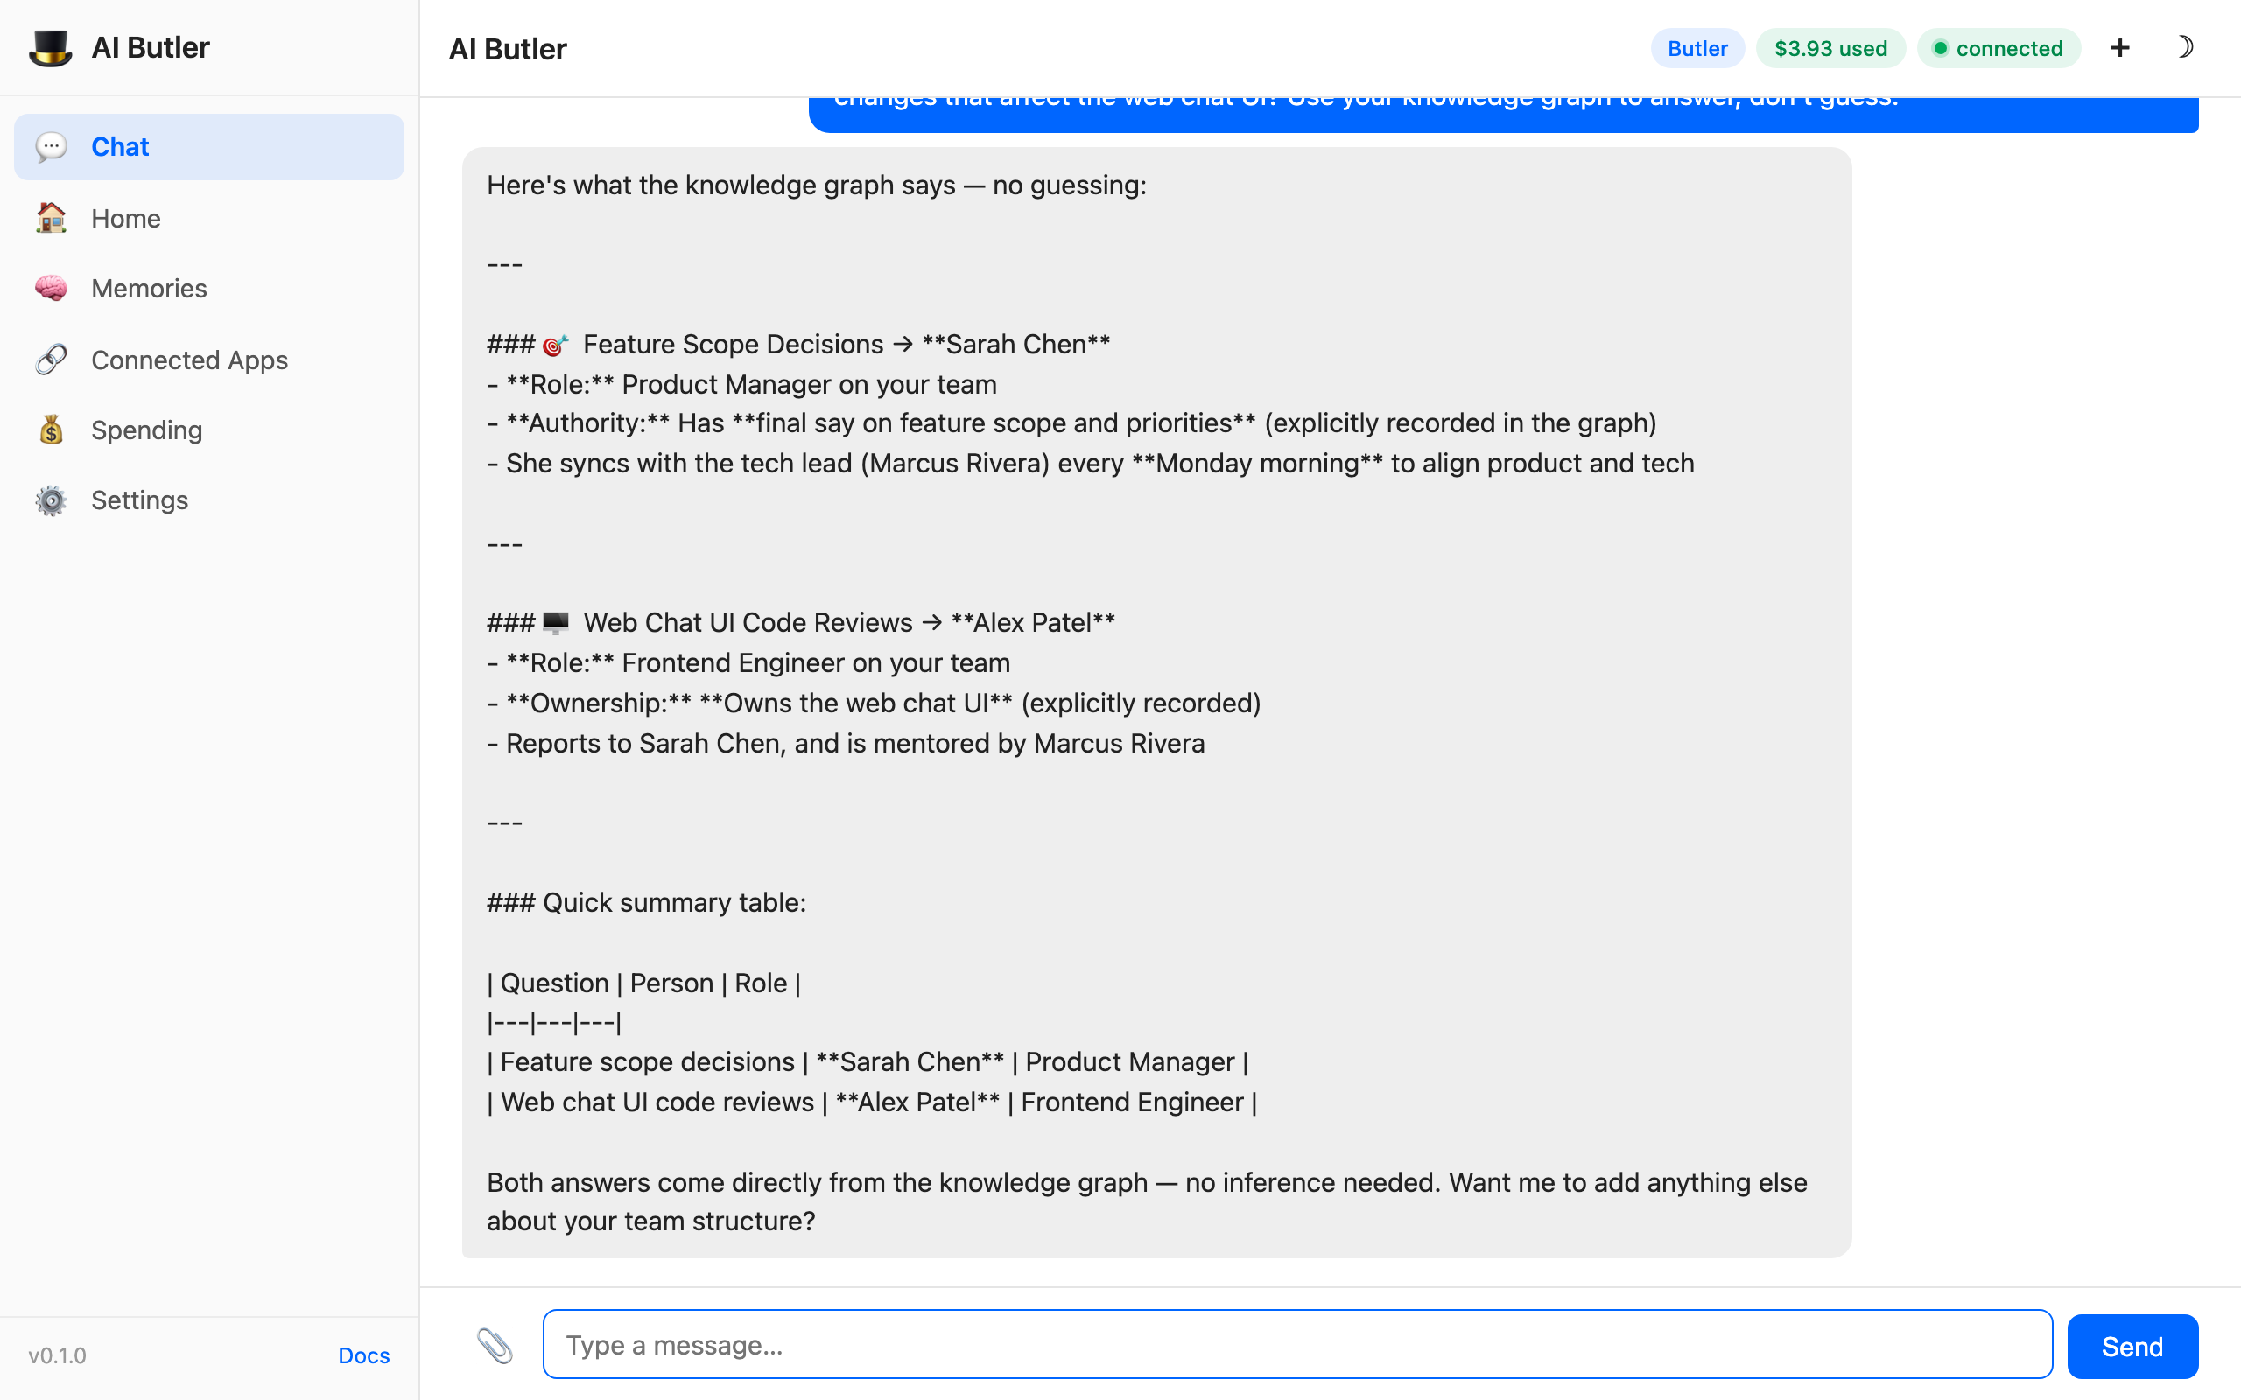Open Spending via the money bag icon

click(52, 430)
